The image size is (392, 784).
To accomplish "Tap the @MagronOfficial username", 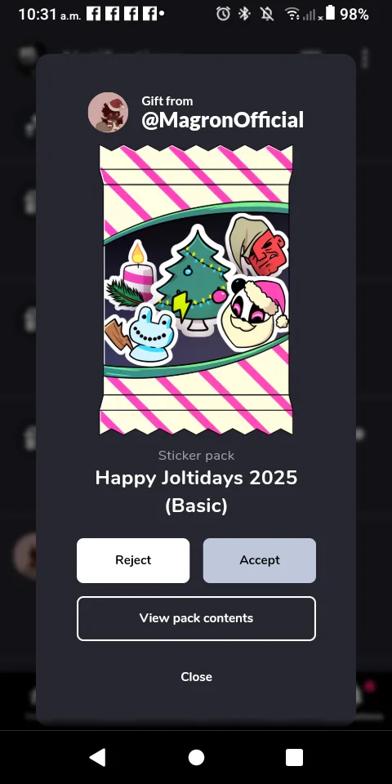I will pos(222,121).
